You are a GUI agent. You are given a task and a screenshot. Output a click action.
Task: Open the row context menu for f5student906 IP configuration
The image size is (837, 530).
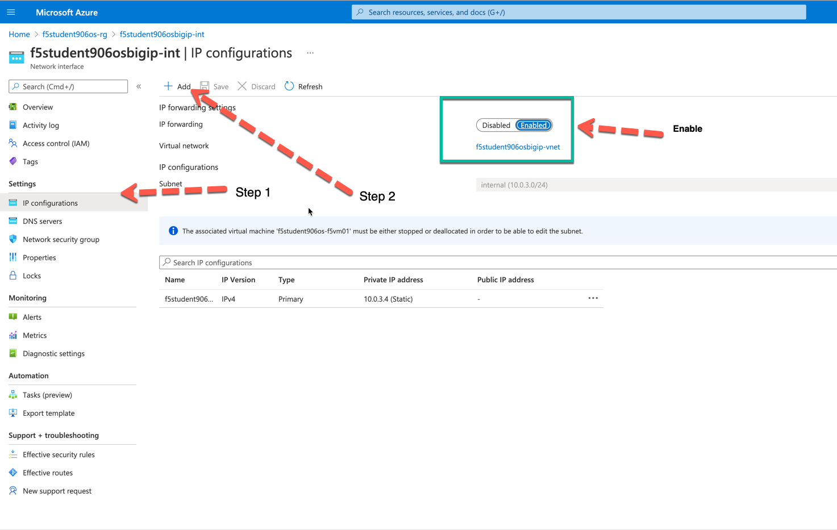pos(593,298)
